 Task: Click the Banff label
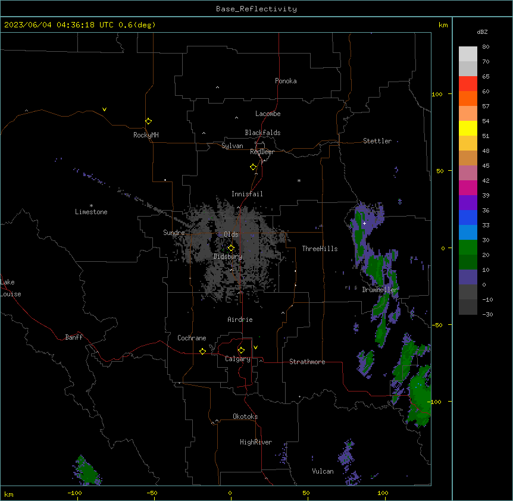tap(74, 337)
